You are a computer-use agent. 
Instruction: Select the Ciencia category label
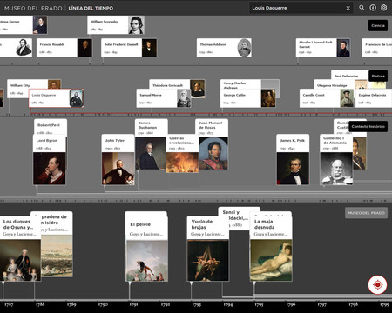coord(378,25)
